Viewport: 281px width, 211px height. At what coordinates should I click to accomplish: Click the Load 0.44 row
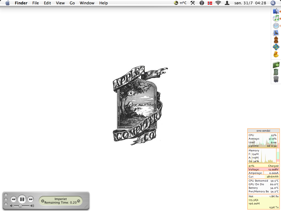pyautogui.click(x=263, y=142)
